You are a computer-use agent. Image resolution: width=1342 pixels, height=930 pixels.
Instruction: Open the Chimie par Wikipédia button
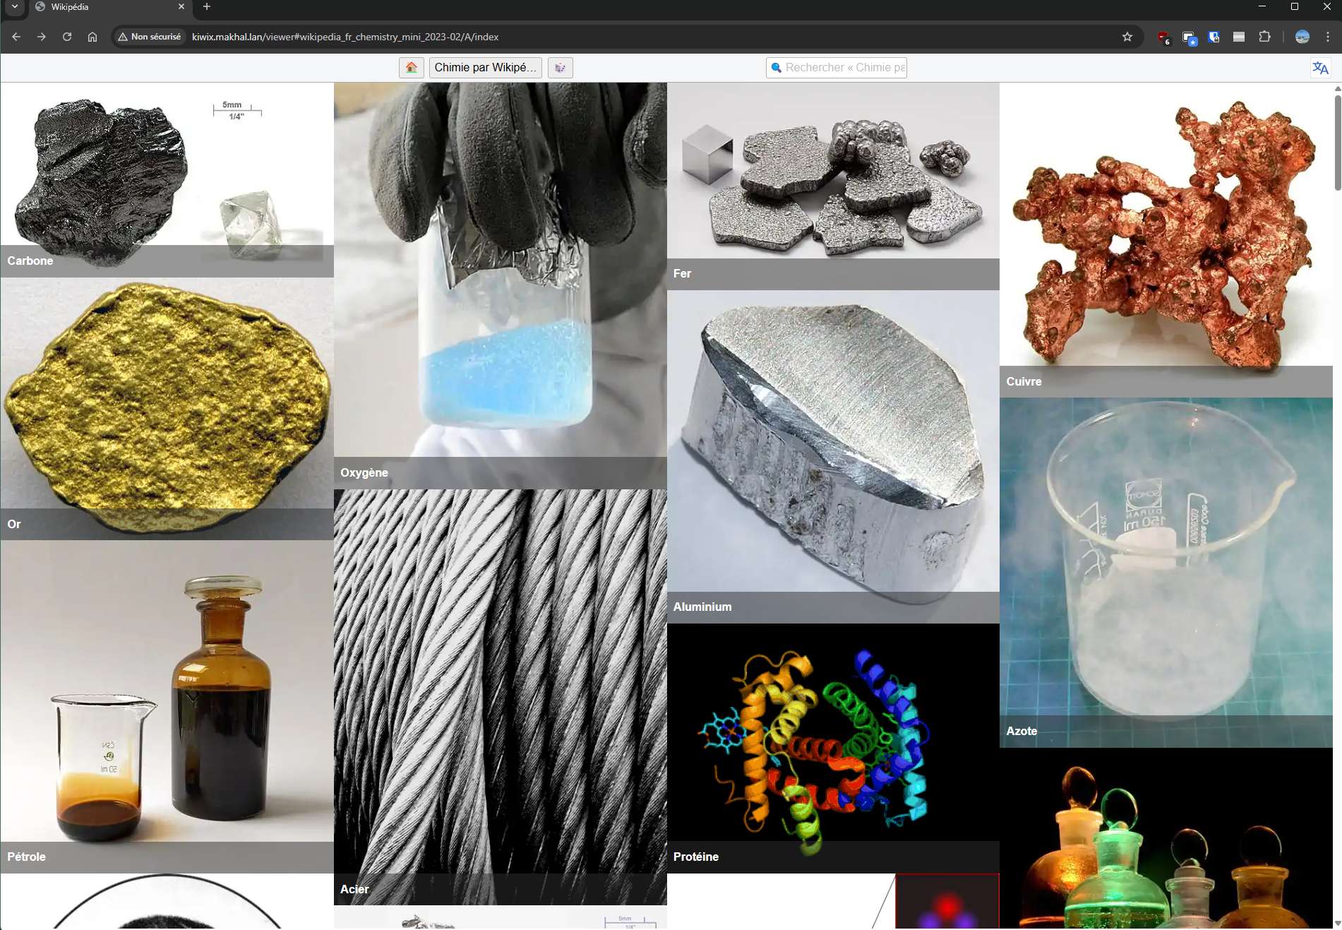point(485,68)
